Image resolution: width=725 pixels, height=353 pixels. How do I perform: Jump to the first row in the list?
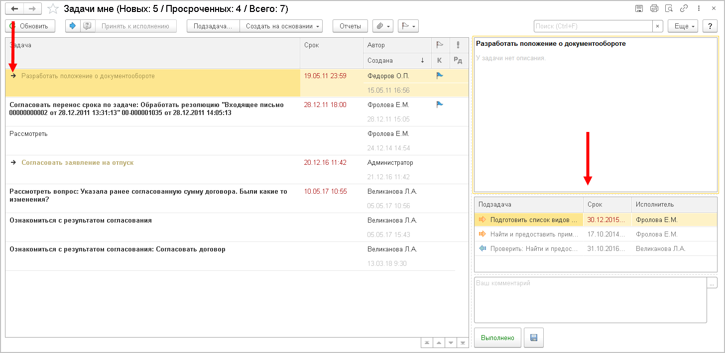427,343
